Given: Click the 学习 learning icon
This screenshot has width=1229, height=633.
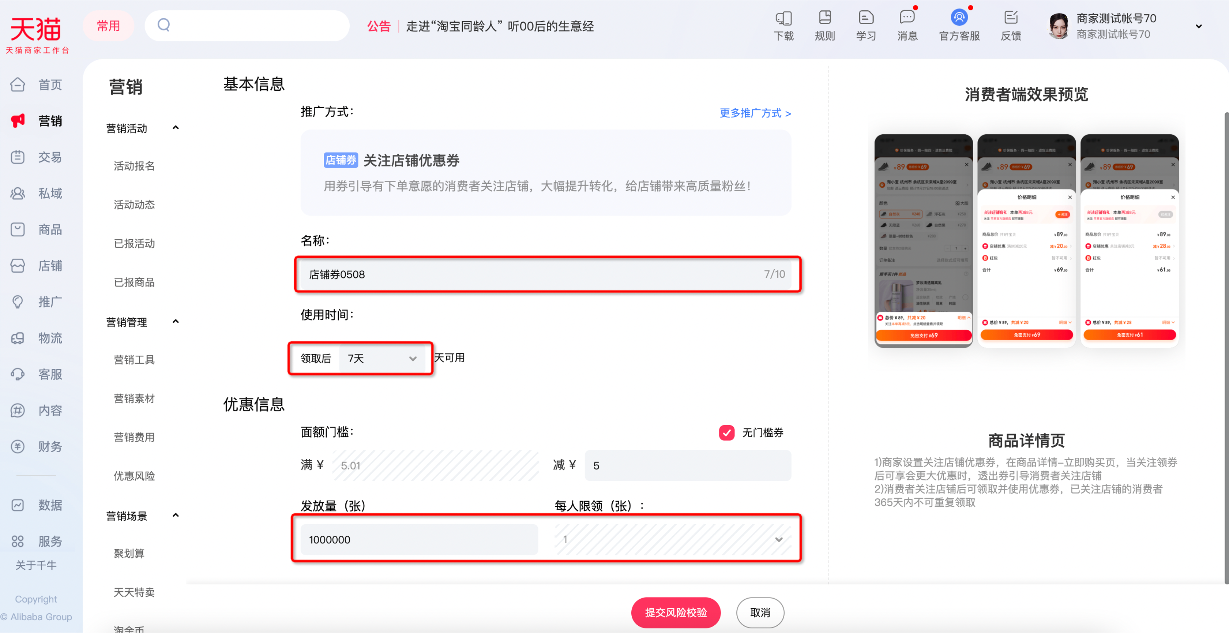Looking at the screenshot, I should (866, 18).
